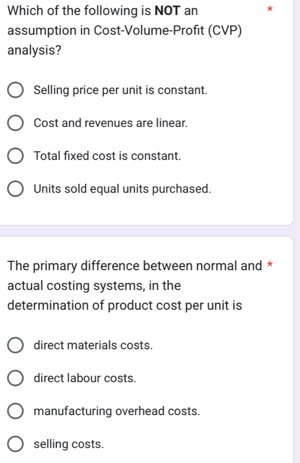Screen dimensions: 300x463
Task: Choose the 'manufacturing overhead costs' radio button
Action: tap(16, 411)
